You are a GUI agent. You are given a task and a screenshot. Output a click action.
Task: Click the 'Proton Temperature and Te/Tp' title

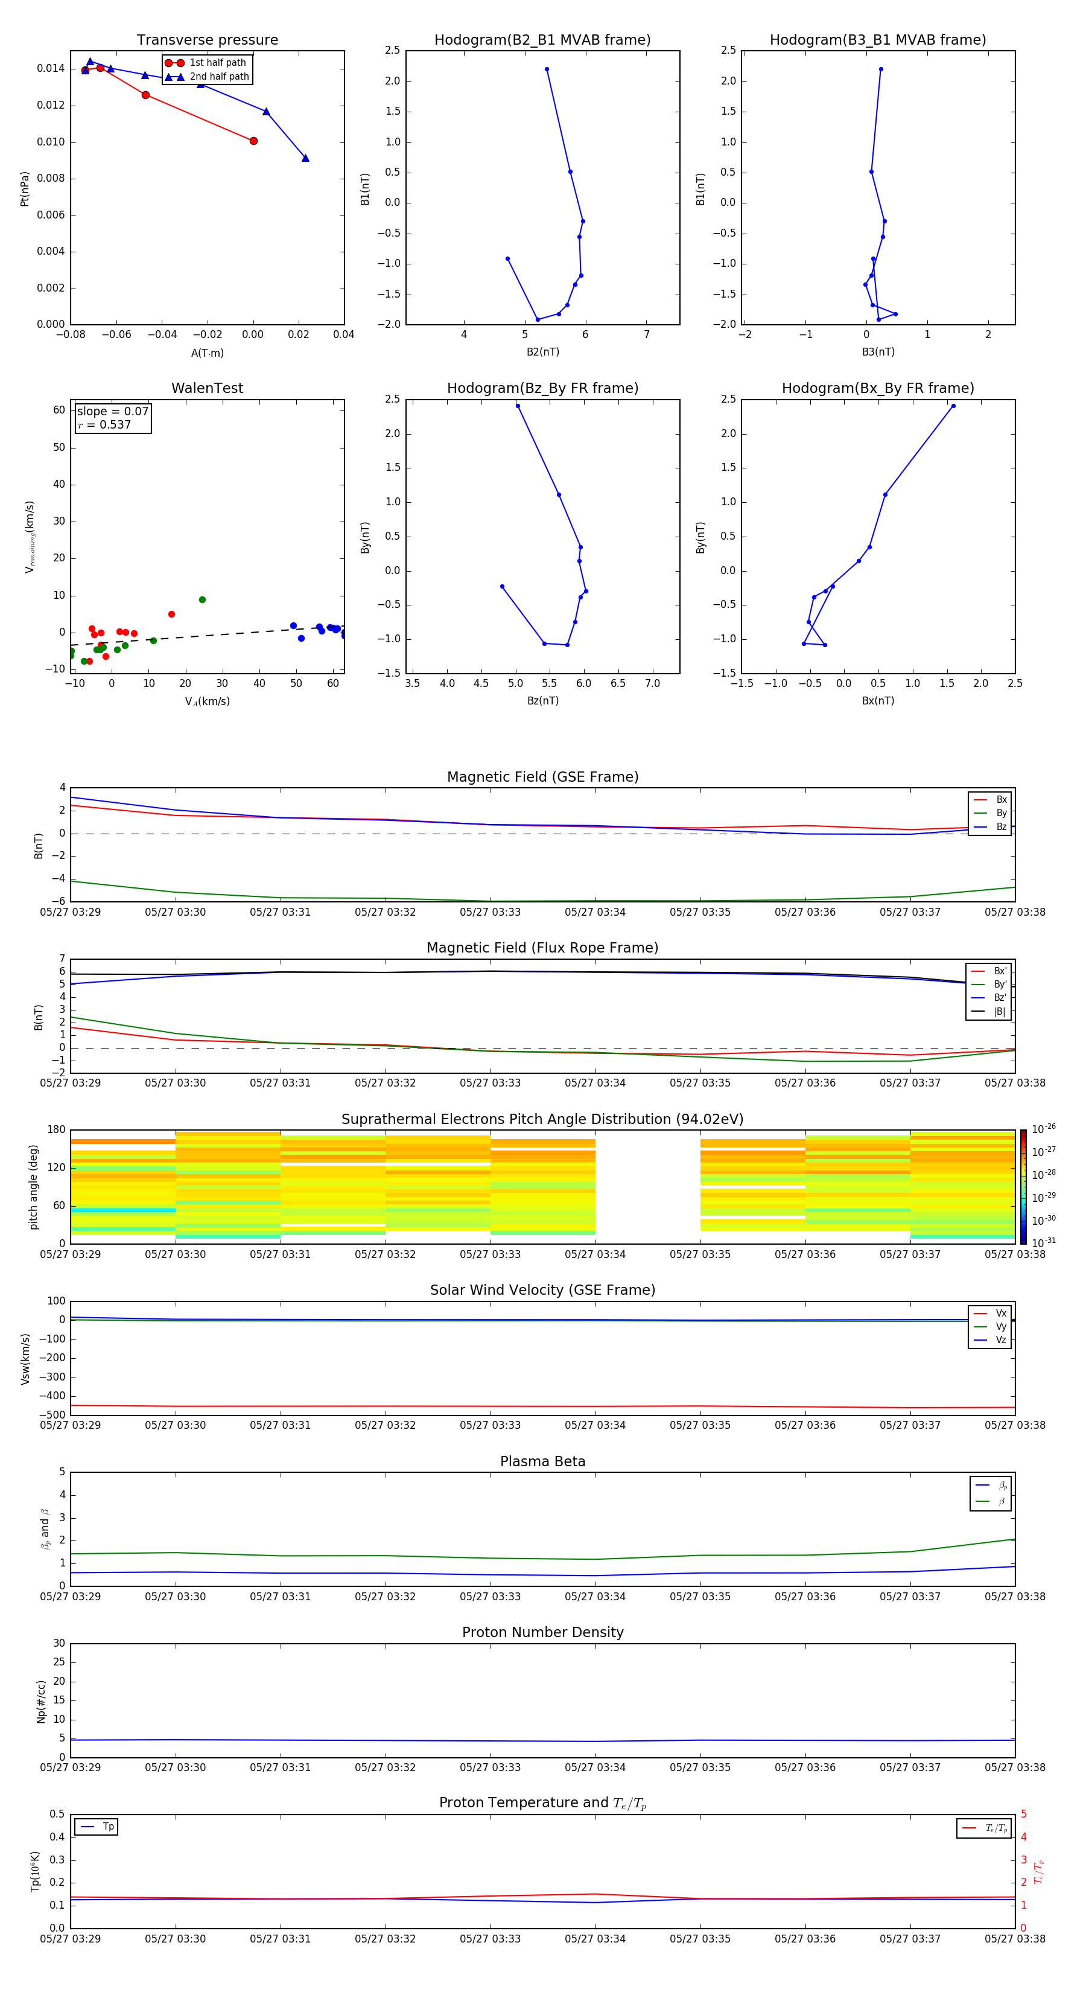pyautogui.click(x=542, y=1803)
